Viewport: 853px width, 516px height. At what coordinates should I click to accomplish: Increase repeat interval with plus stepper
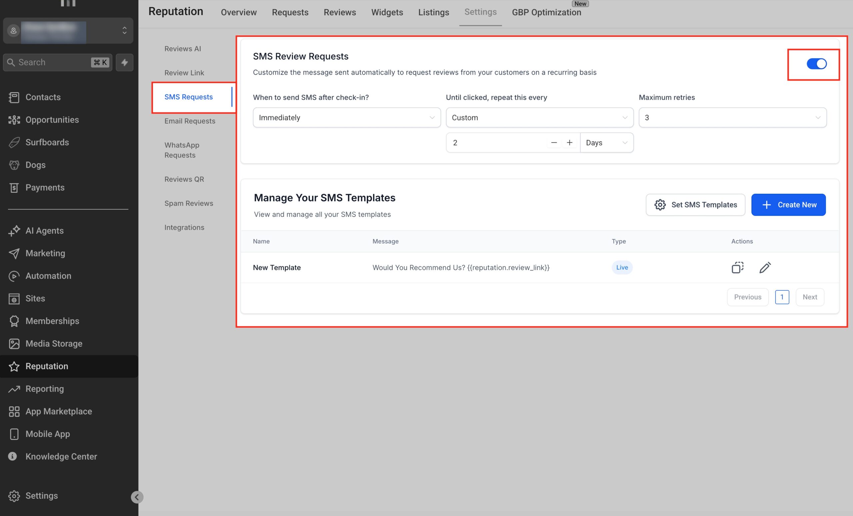click(x=569, y=143)
